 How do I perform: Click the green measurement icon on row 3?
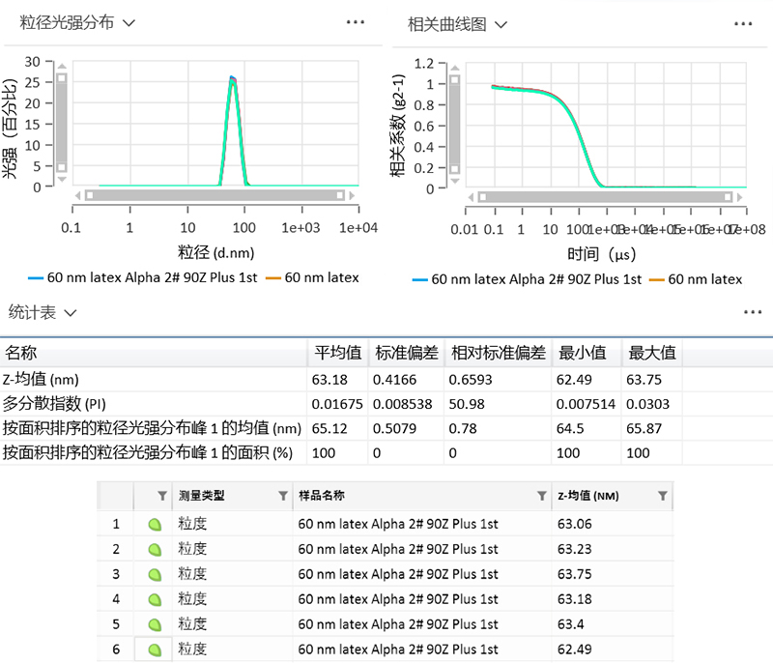155,574
